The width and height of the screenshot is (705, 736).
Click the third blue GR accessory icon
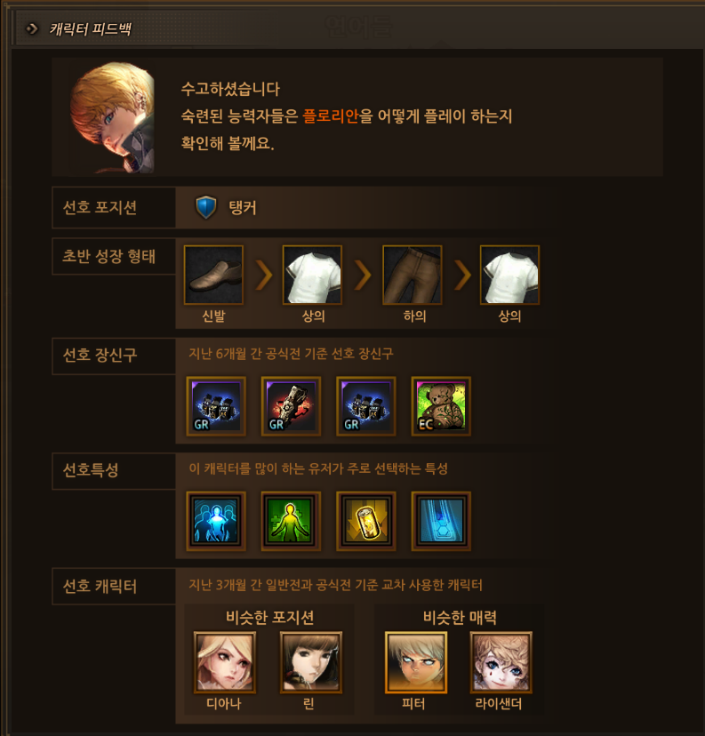click(366, 406)
